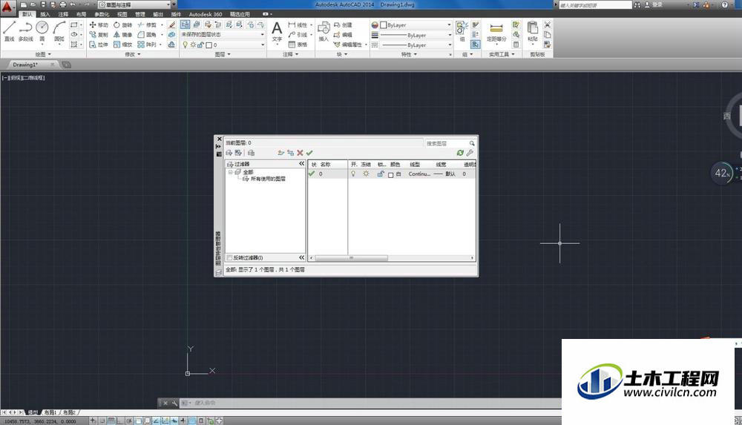The image size is (742, 425).
Task: Click the 圆角 (Fillet) tool
Action: point(147,35)
